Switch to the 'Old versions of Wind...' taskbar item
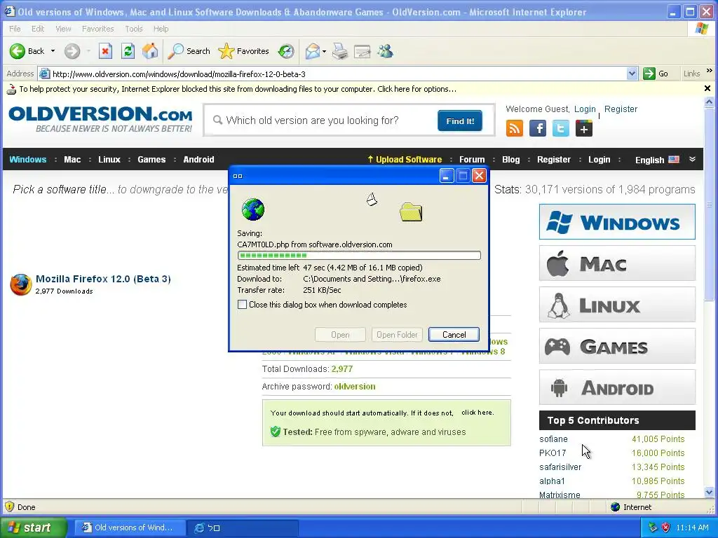 click(130, 527)
